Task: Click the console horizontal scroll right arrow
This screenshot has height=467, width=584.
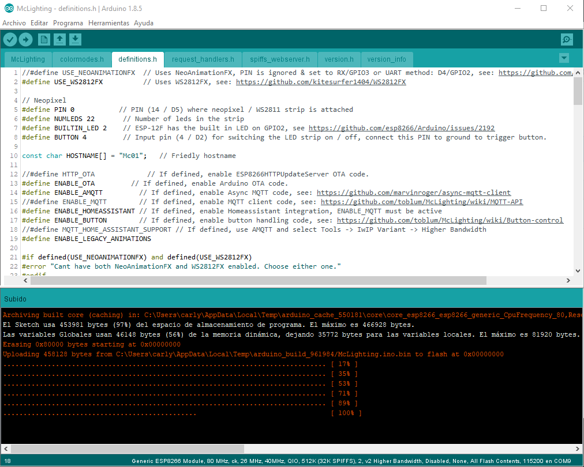Action: coord(578,449)
